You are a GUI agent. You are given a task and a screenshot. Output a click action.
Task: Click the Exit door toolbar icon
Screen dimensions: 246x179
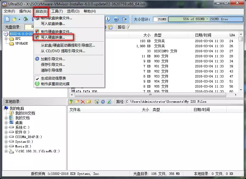[x=124, y=19]
